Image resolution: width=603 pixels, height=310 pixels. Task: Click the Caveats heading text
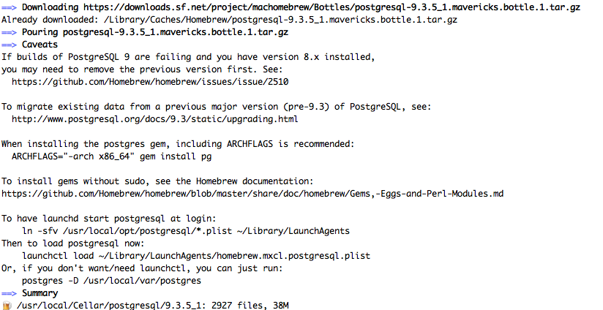[40, 45]
